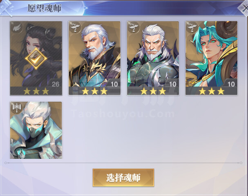Select the bearded elder in blue robe card
Viewport: 248px width, 196px height.
click(x=94, y=58)
